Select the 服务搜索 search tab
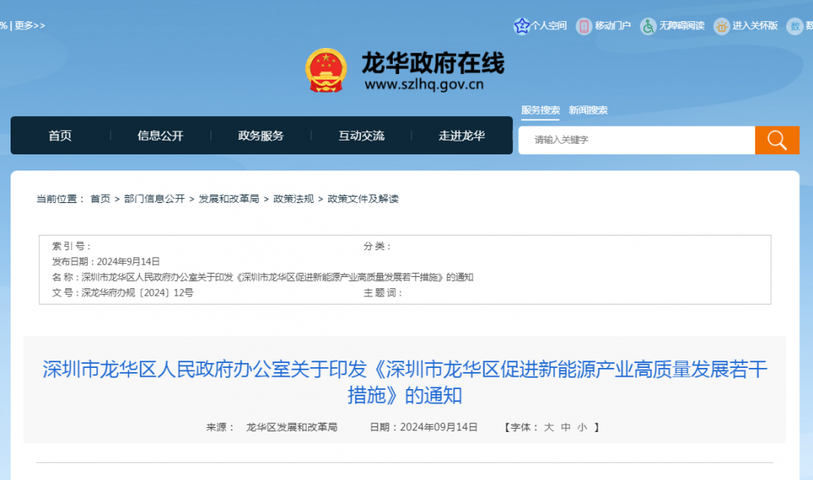813x480 pixels. (x=541, y=110)
